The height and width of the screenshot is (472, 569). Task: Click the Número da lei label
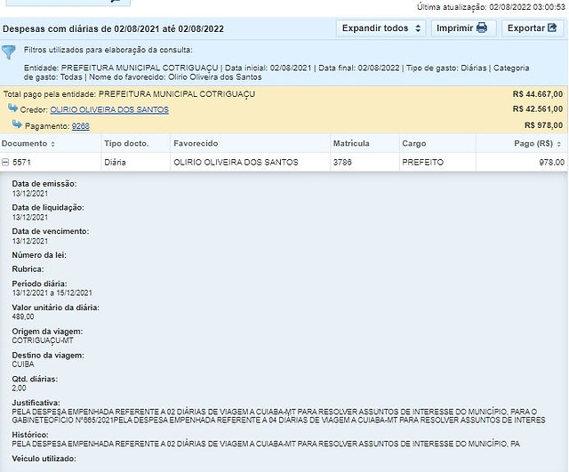pos(39,255)
